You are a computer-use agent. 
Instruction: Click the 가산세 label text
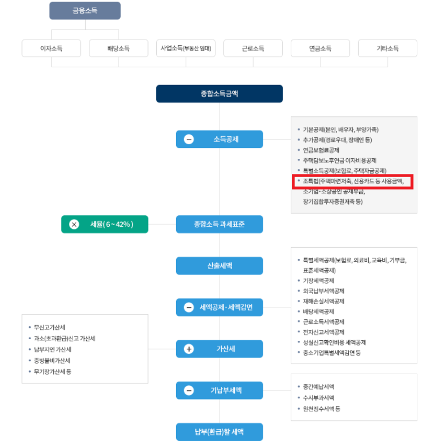point(226,349)
